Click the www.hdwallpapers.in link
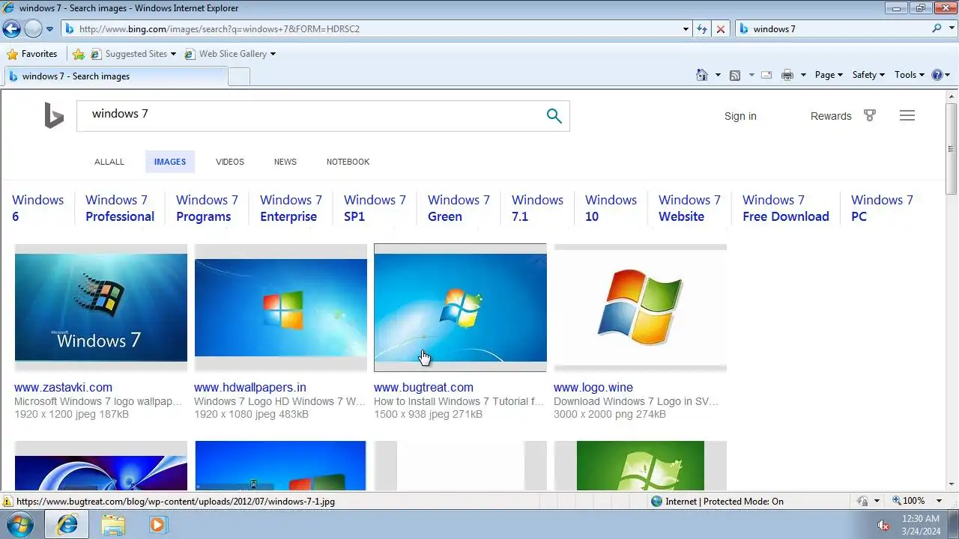Image resolution: width=959 pixels, height=539 pixels. [x=250, y=387]
